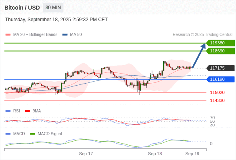Click the 117175 current price tag
The height and width of the screenshot is (160, 236).
(220, 68)
